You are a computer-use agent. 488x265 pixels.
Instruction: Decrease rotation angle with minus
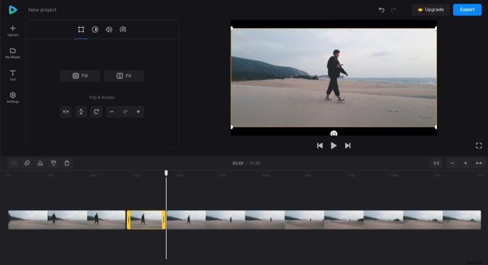[x=112, y=112]
